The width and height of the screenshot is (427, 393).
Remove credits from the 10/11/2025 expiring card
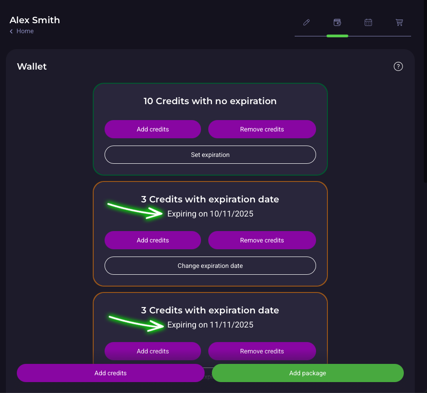(x=262, y=240)
